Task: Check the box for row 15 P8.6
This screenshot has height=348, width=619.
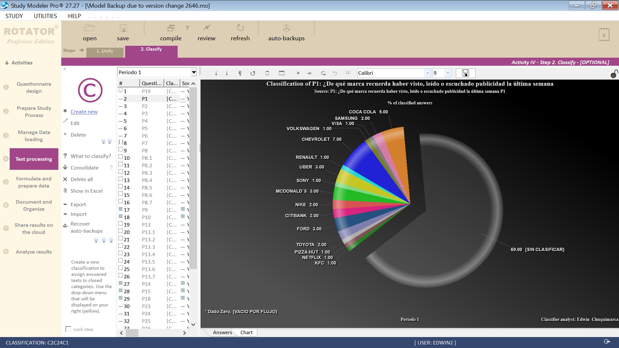Action: tap(121, 194)
